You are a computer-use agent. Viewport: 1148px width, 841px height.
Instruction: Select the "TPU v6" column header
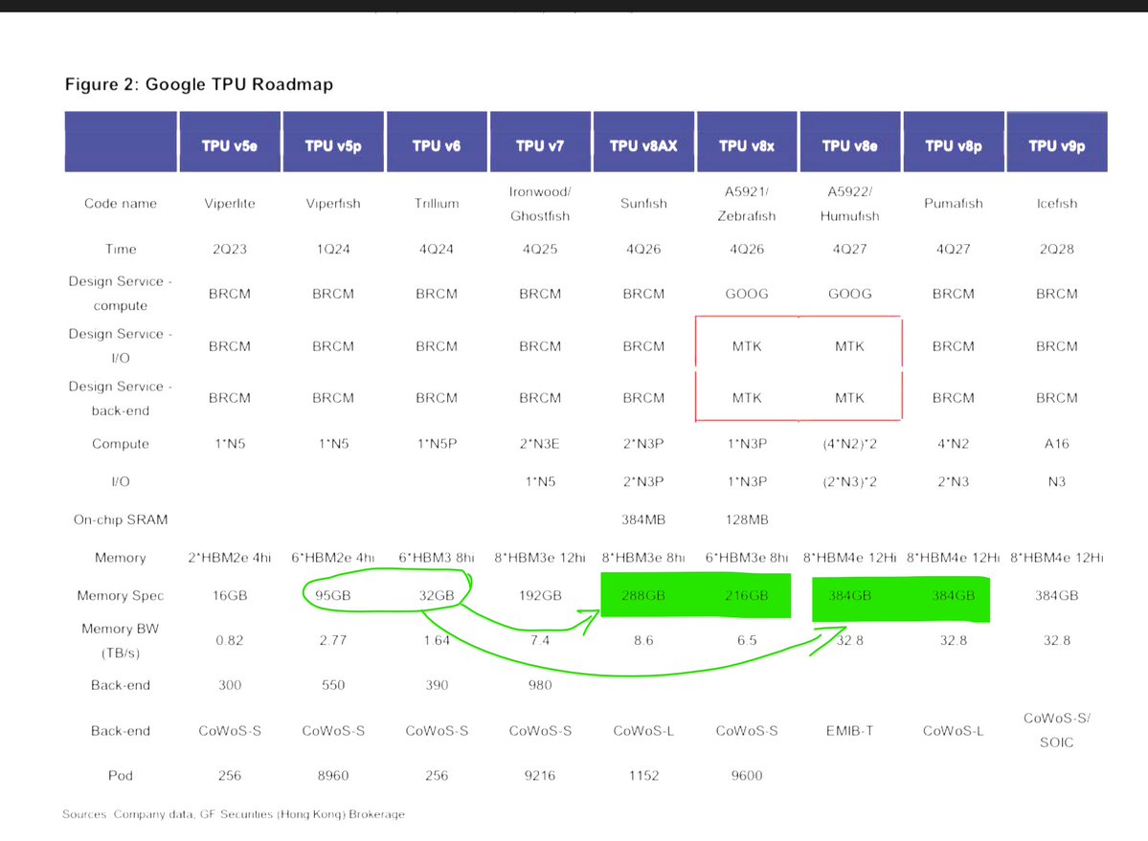tap(437, 142)
